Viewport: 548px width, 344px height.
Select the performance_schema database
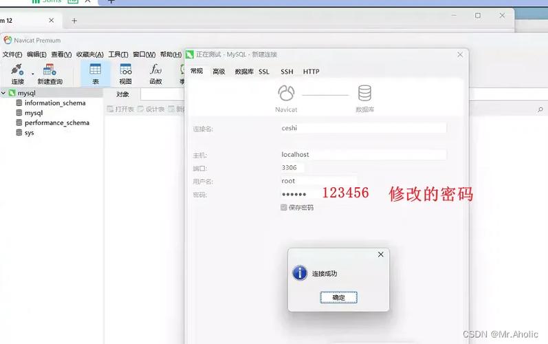[x=57, y=122]
